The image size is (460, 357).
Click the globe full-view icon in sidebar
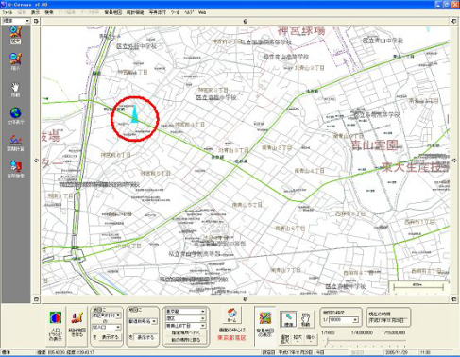click(x=15, y=115)
